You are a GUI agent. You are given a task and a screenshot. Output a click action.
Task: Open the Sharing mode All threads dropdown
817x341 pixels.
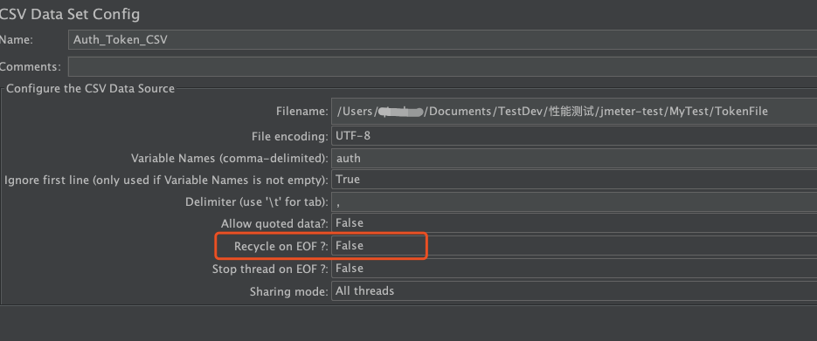click(574, 290)
